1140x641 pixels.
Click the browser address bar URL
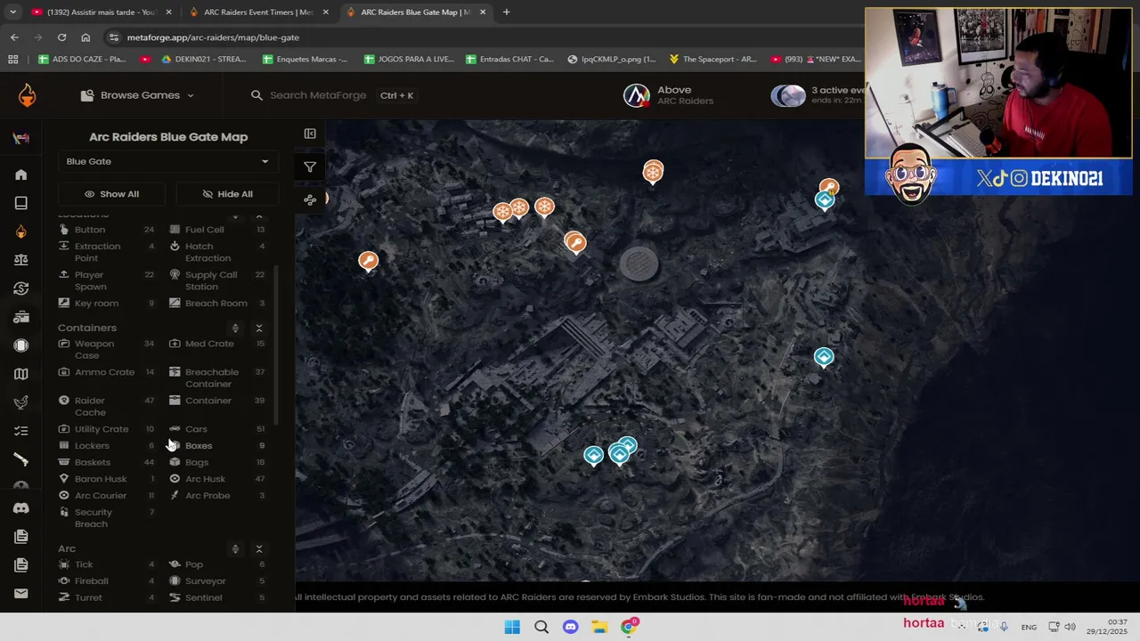[213, 37]
